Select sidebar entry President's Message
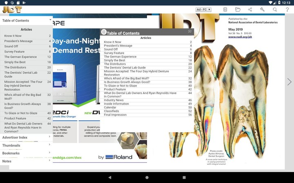The height and width of the screenshot is (183, 294). point(27,41)
